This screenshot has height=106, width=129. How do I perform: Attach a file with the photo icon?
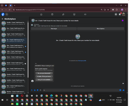(x=35, y=90)
